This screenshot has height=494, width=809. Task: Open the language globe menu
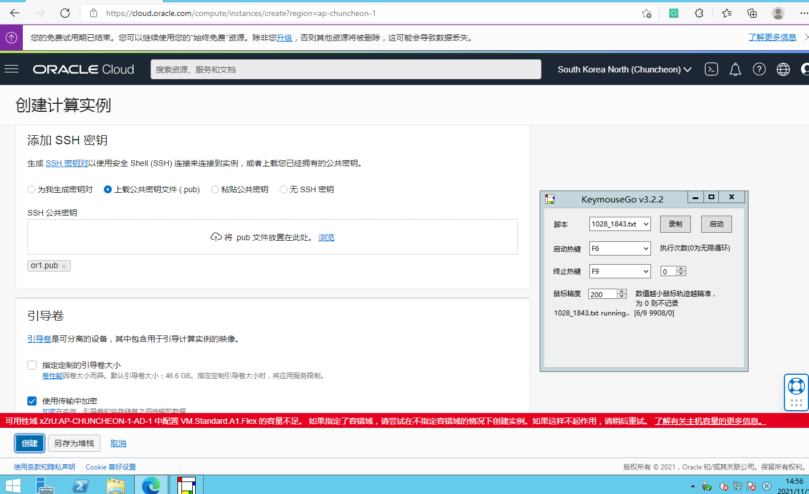pos(783,69)
